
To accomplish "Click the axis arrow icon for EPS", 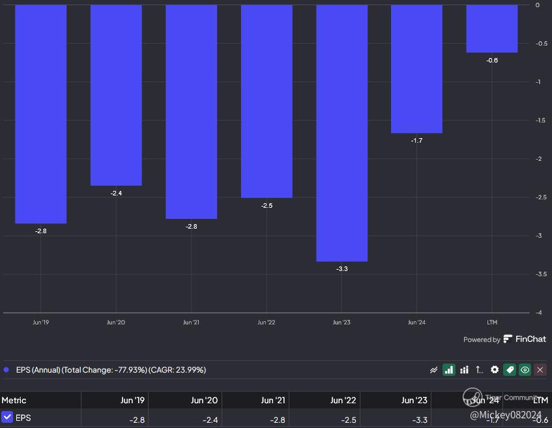I will click(x=479, y=370).
